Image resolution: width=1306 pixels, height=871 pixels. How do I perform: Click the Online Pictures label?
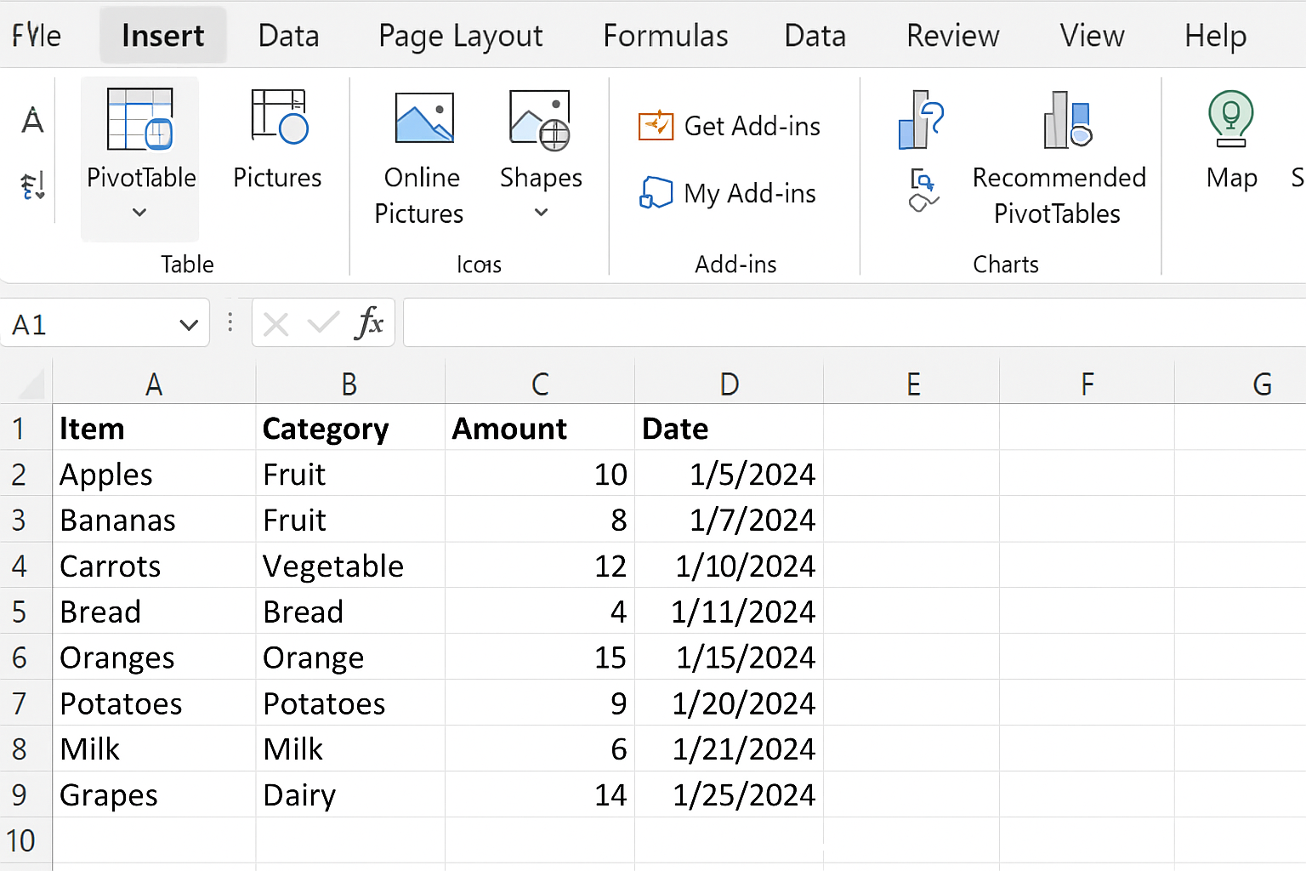point(420,195)
